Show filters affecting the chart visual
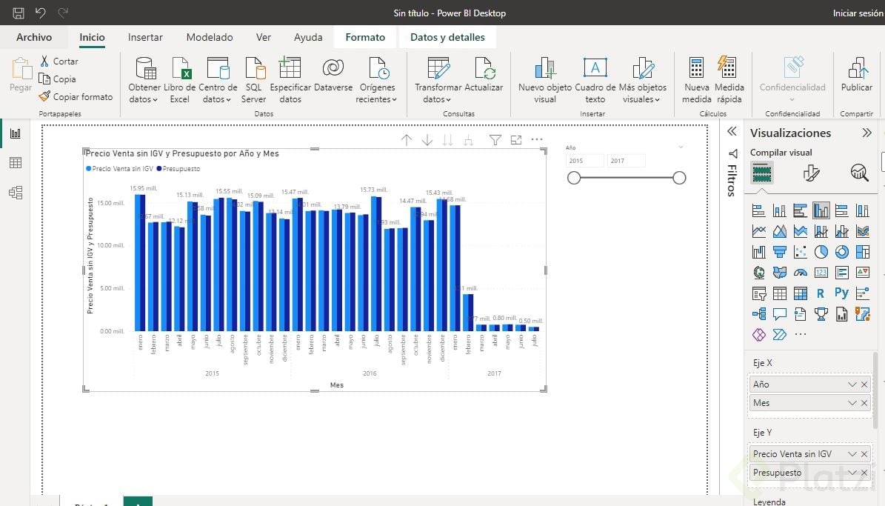This screenshot has height=506, width=885. tap(495, 140)
